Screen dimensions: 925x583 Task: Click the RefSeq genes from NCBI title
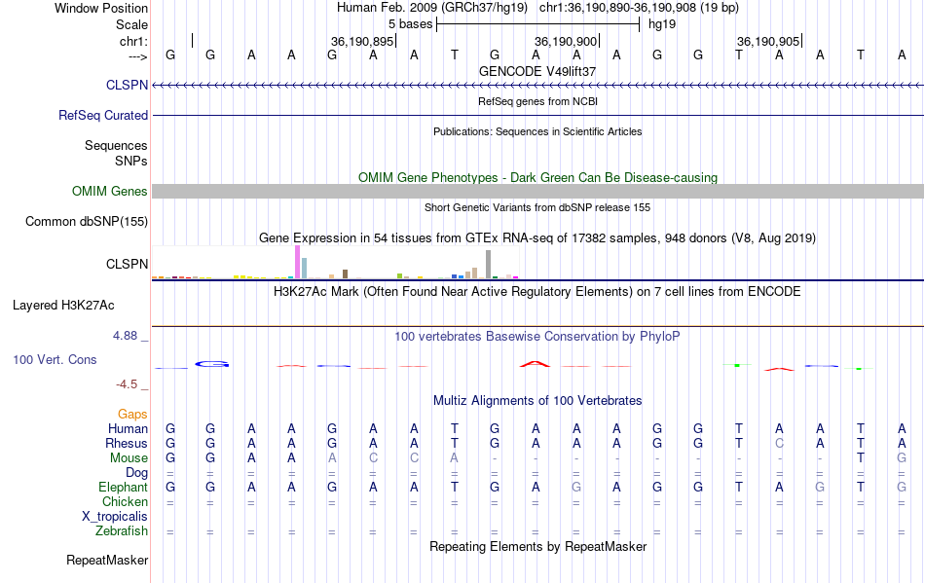tap(537, 101)
